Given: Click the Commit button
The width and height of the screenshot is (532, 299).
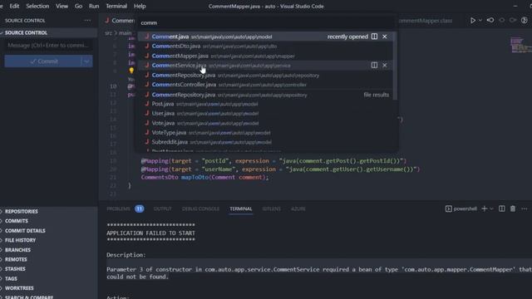Looking at the screenshot, I should 43,61.
